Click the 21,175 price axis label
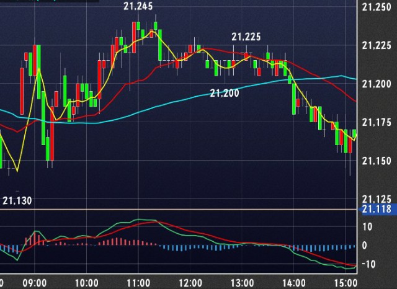This screenshot has height=289, width=397. point(377,122)
